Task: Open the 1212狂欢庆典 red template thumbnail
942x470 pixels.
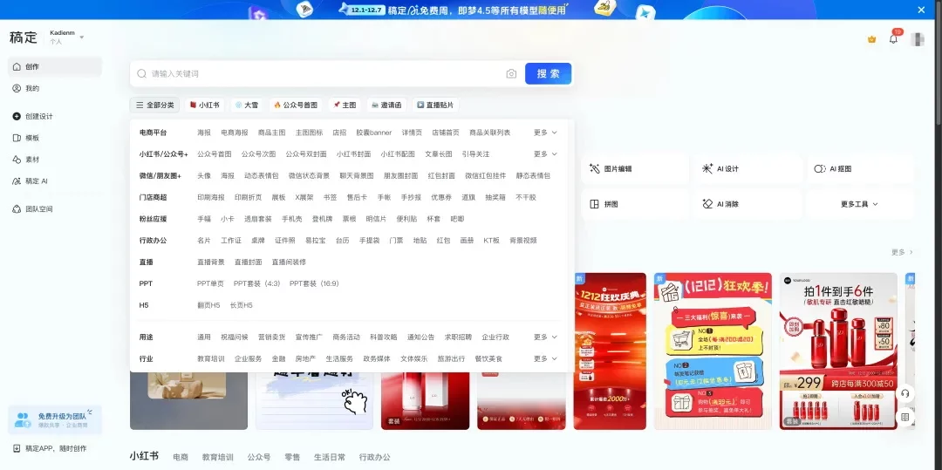Action: 610,351
